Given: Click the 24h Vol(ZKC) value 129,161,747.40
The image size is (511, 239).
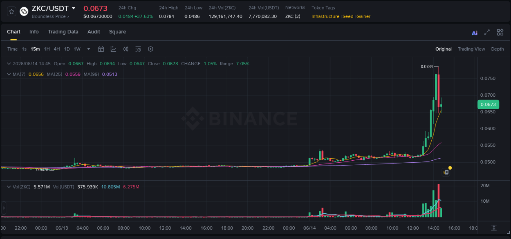Looking at the screenshot, I should (x=225, y=16).
